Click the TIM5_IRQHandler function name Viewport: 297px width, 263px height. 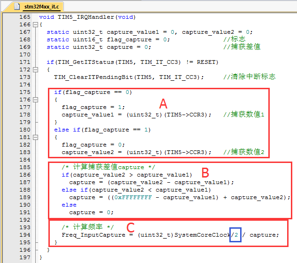[x=86, y=17]
